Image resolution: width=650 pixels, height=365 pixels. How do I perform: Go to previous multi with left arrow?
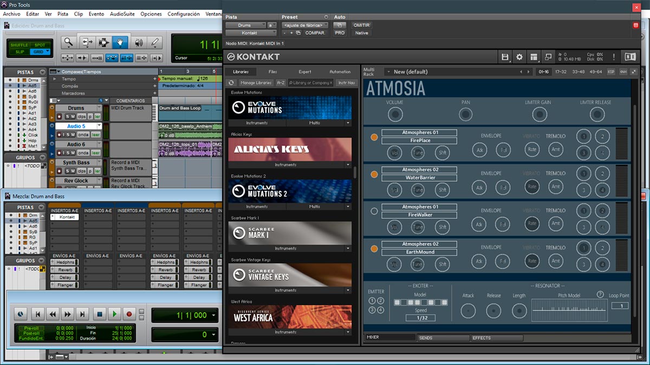pos(522,72)
